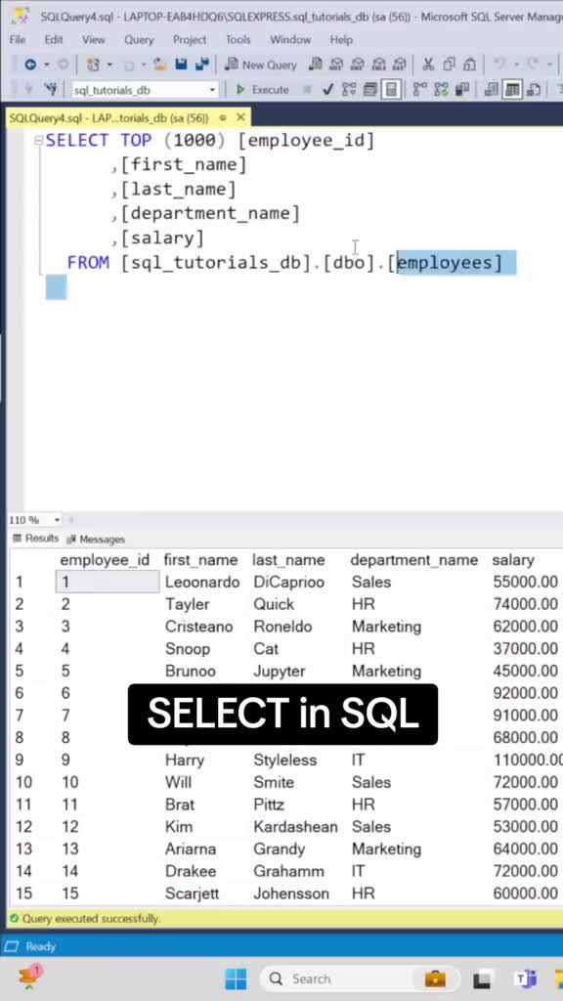The image size is (563, 1001).
Task: Toggle the IntelliSense Enabled button
Action: tap(391, 89)
